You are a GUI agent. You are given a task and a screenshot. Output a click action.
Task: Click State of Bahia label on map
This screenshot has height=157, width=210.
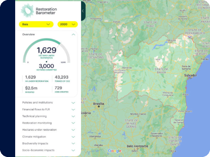[x=161, y=71]
